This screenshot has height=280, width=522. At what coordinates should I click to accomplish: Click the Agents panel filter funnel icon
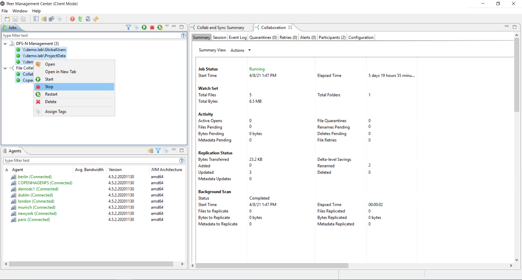[x=158, y=151]
